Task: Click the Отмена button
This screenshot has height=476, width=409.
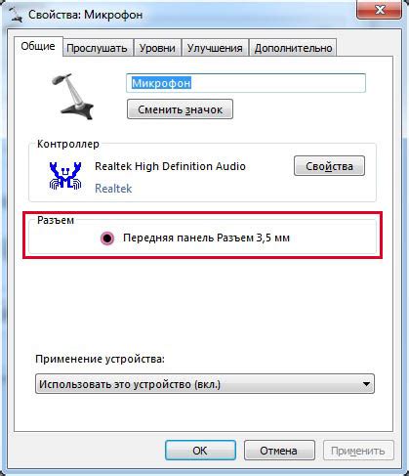Action: tap(279, 451)
